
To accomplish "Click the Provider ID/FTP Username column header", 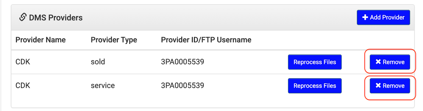I will click(206, 40).
